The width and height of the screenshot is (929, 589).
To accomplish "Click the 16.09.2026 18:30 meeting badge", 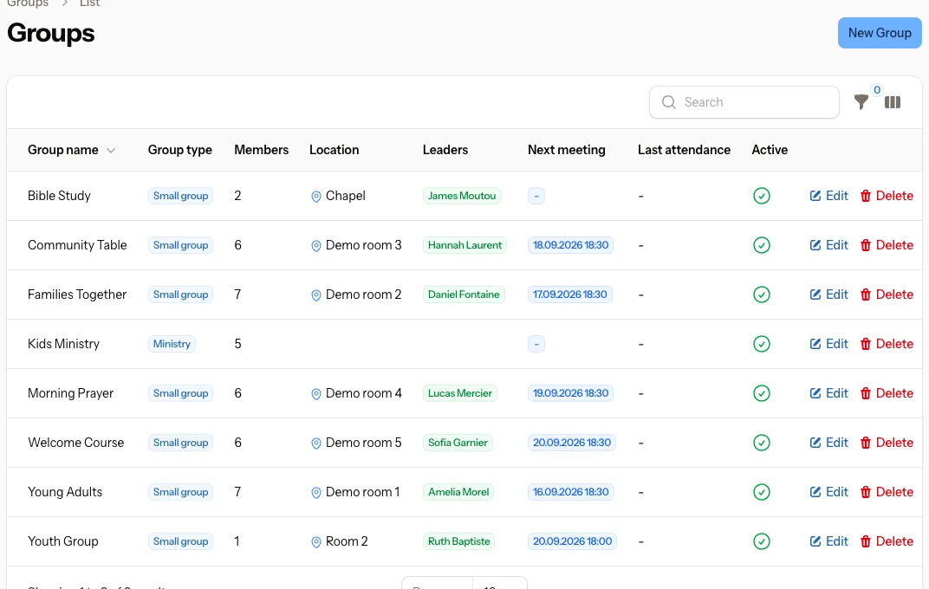I will [570, 492].
